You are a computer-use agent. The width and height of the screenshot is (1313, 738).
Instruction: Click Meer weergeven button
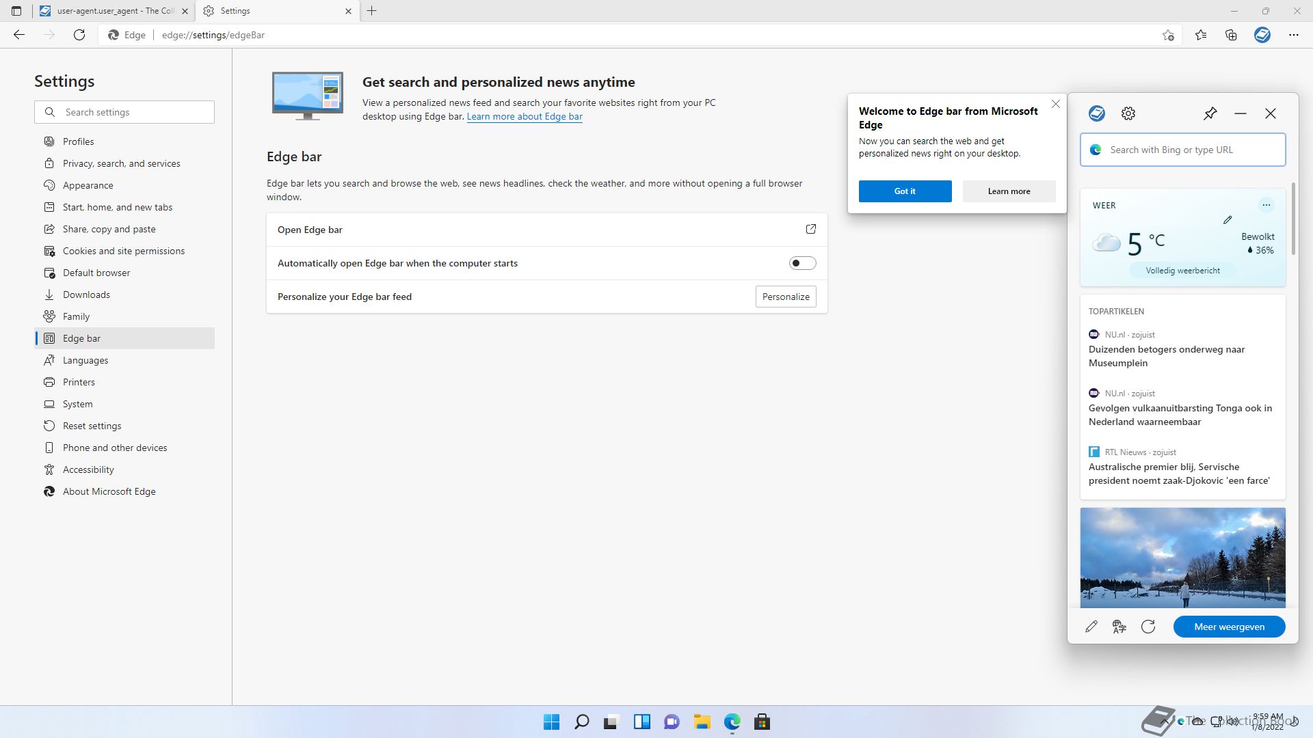(1229, 627)
